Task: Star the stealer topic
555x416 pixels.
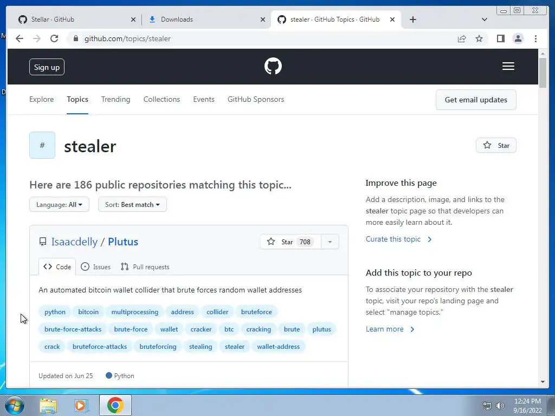Action: (496, 145)
